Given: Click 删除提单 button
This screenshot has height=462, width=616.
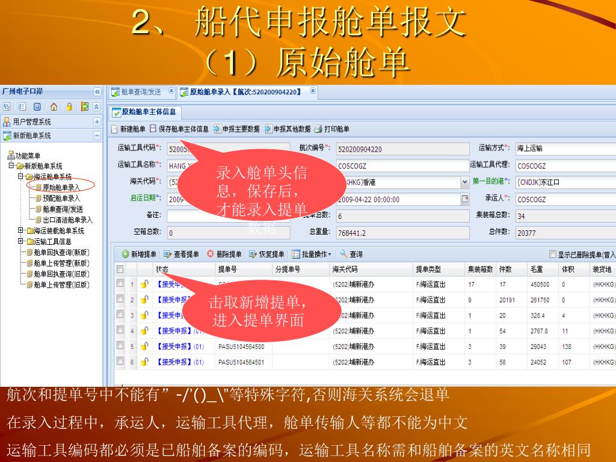Looking at the screenshot, I should [224, 254].
